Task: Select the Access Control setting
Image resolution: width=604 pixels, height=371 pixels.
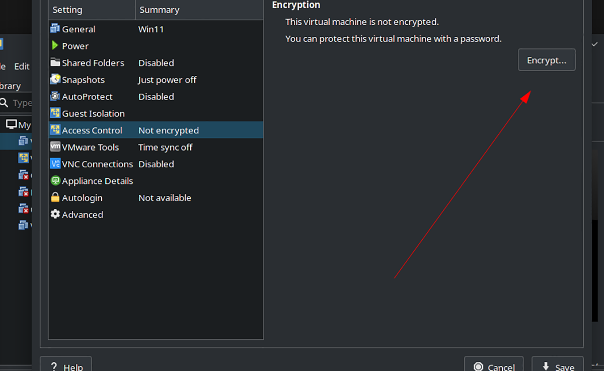Action: [156, 130]
